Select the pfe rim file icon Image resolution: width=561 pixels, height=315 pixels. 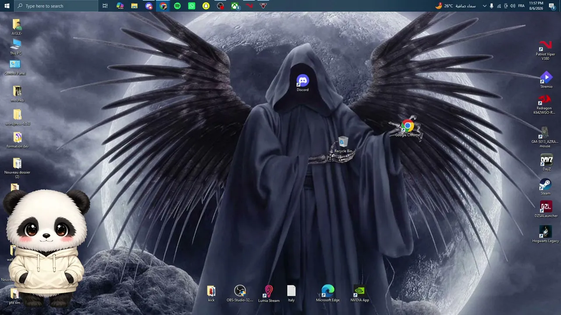pyautogui.click(x=15, y=297)
